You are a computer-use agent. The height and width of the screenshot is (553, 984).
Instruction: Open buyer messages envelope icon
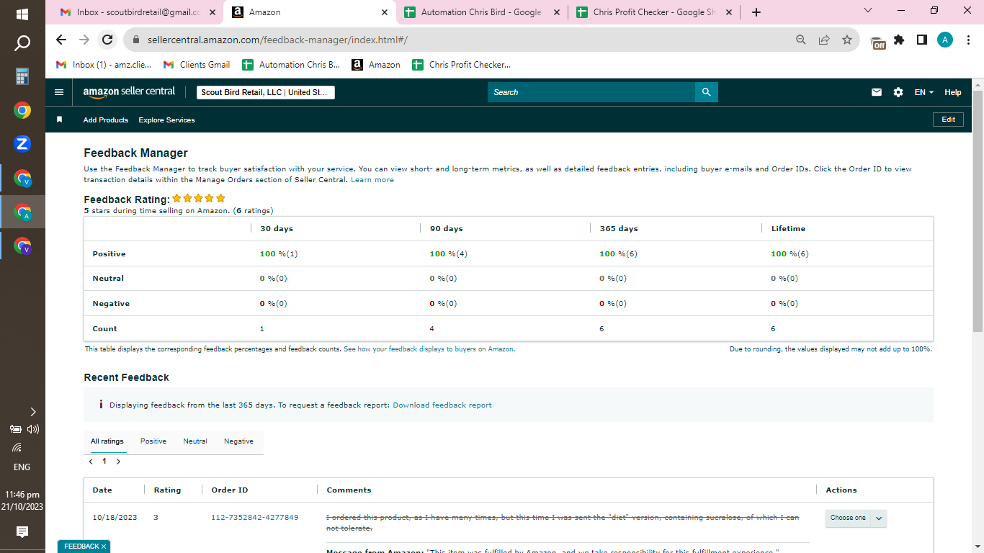tap(877, 92)
